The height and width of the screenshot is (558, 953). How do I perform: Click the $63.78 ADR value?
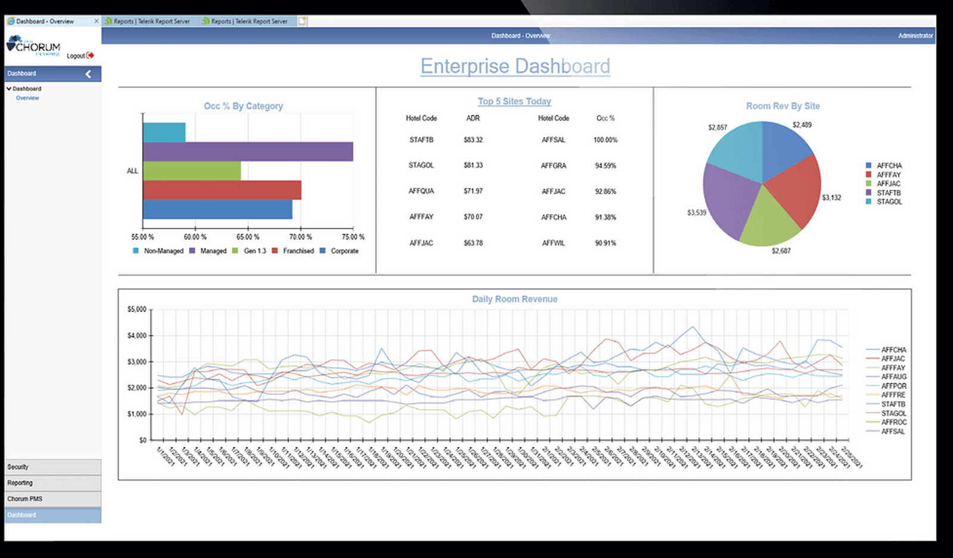[x=473, y=243]
